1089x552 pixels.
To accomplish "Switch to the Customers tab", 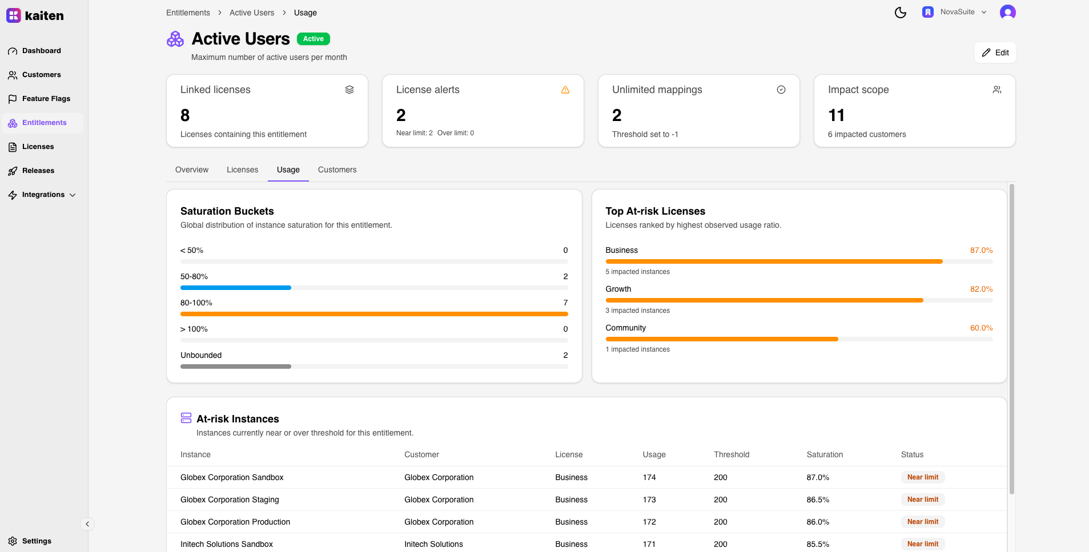I will tap(337, 170).
